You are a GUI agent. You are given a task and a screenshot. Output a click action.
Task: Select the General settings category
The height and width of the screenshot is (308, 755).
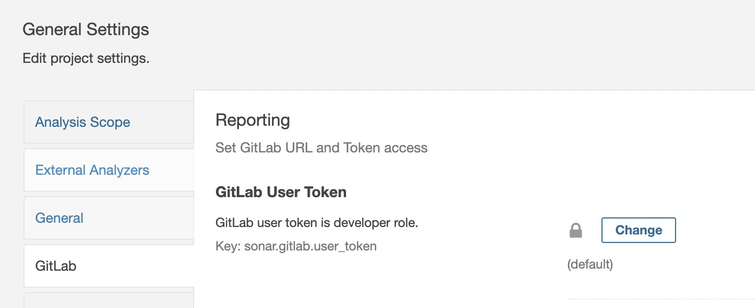point(59,218)
